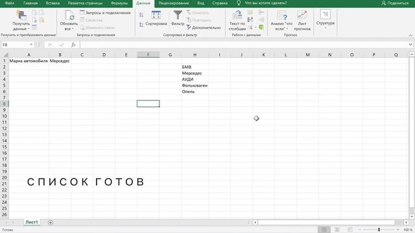
Task: Click Повторить filter command
Action: 199,20
